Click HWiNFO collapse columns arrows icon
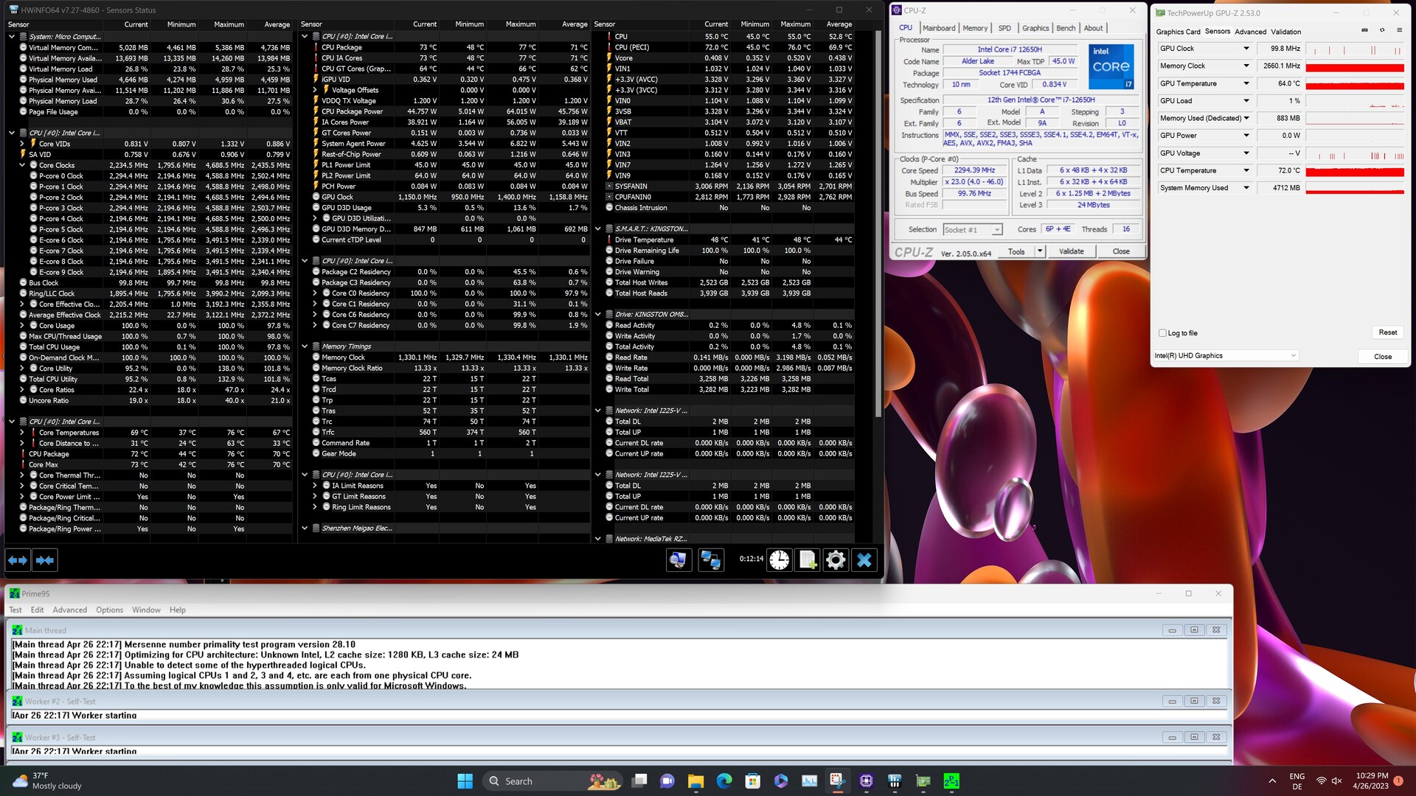Viewport: 1416px width, 796px height. click(x=45, y=561)
